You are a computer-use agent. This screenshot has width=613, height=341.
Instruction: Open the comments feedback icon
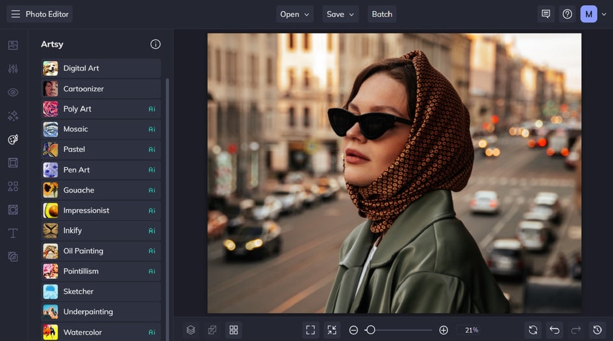(545, 14)
